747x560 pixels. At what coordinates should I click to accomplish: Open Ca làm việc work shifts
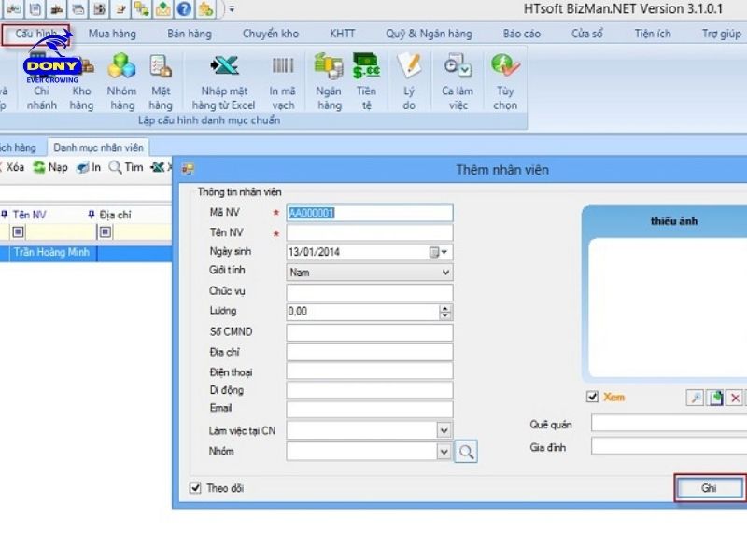pos(457,80)
